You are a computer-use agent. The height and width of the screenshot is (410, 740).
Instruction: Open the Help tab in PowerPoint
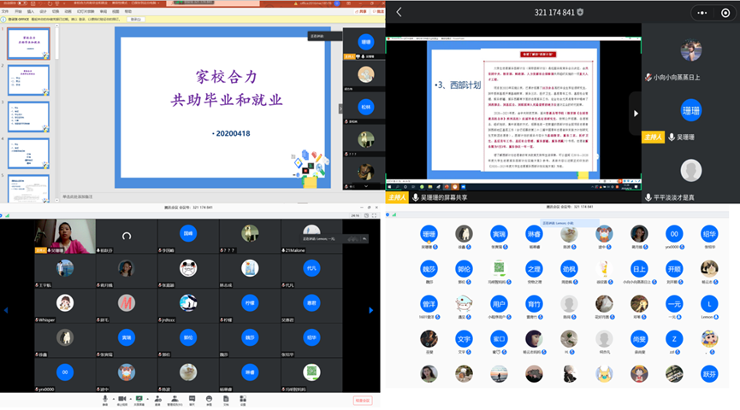pos(127,11)
